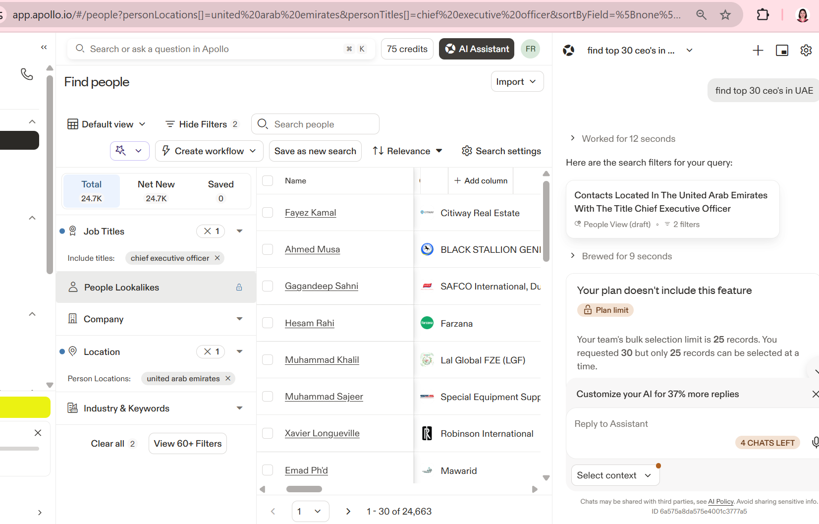Select the checkbox for Hesam Rahi

point(268,323)
